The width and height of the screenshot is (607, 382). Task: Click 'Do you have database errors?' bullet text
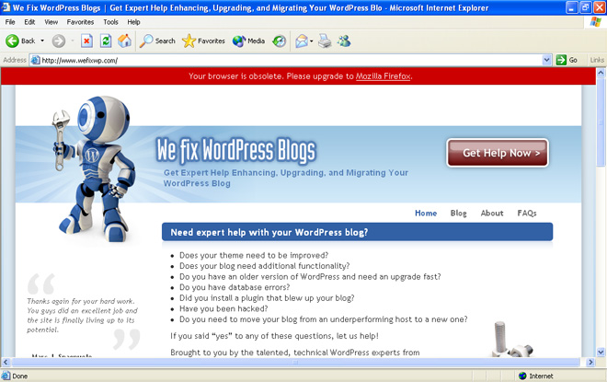pyautogui.click(x=235, y=287)
